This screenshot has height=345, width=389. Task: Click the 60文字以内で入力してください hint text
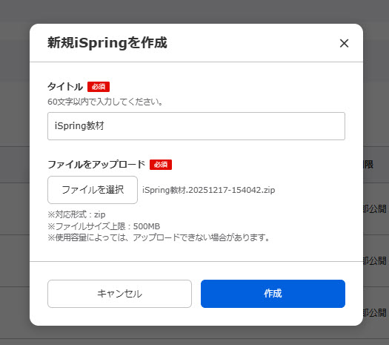(105, 102)
